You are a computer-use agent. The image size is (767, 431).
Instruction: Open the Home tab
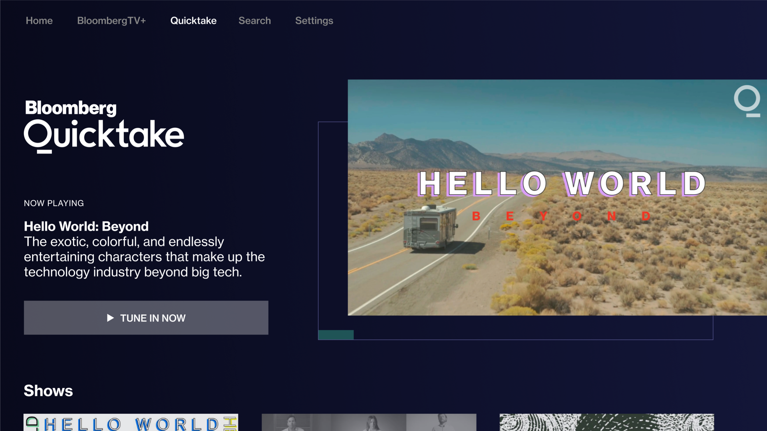(39, 21)
